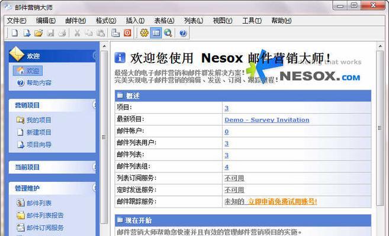Open 邮件列表报告 in the sidebar

point(45,215)
